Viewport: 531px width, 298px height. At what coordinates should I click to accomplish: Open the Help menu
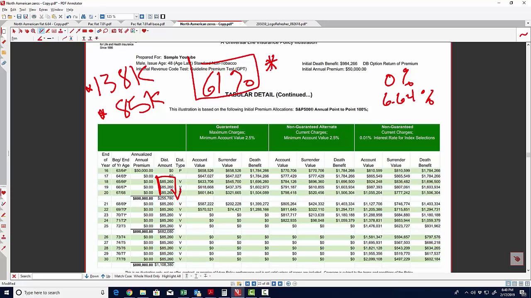tap(70, 10)
